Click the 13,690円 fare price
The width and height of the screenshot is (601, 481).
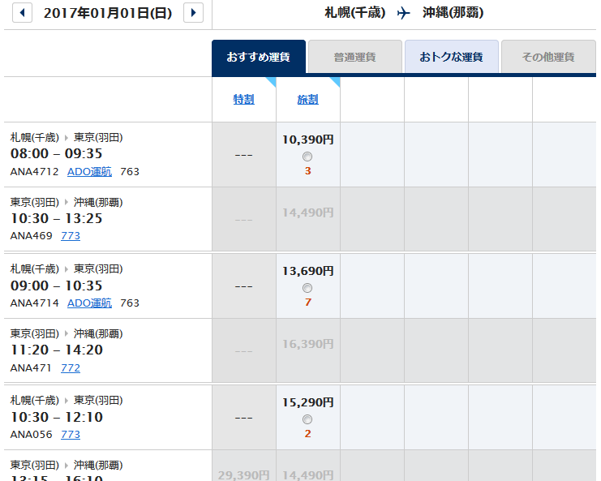[x=307, y=271]
